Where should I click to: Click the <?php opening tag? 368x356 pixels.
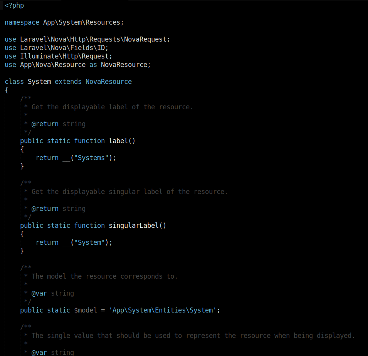click(x=14, y=5)
